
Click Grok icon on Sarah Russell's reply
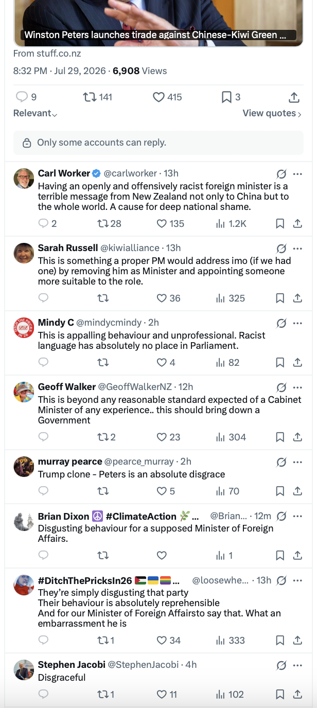[x=281, y=249]
